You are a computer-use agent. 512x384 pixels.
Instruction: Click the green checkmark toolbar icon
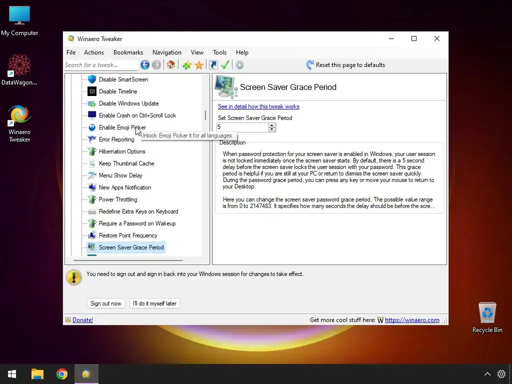pyautogui.click(x=225, y=64)
